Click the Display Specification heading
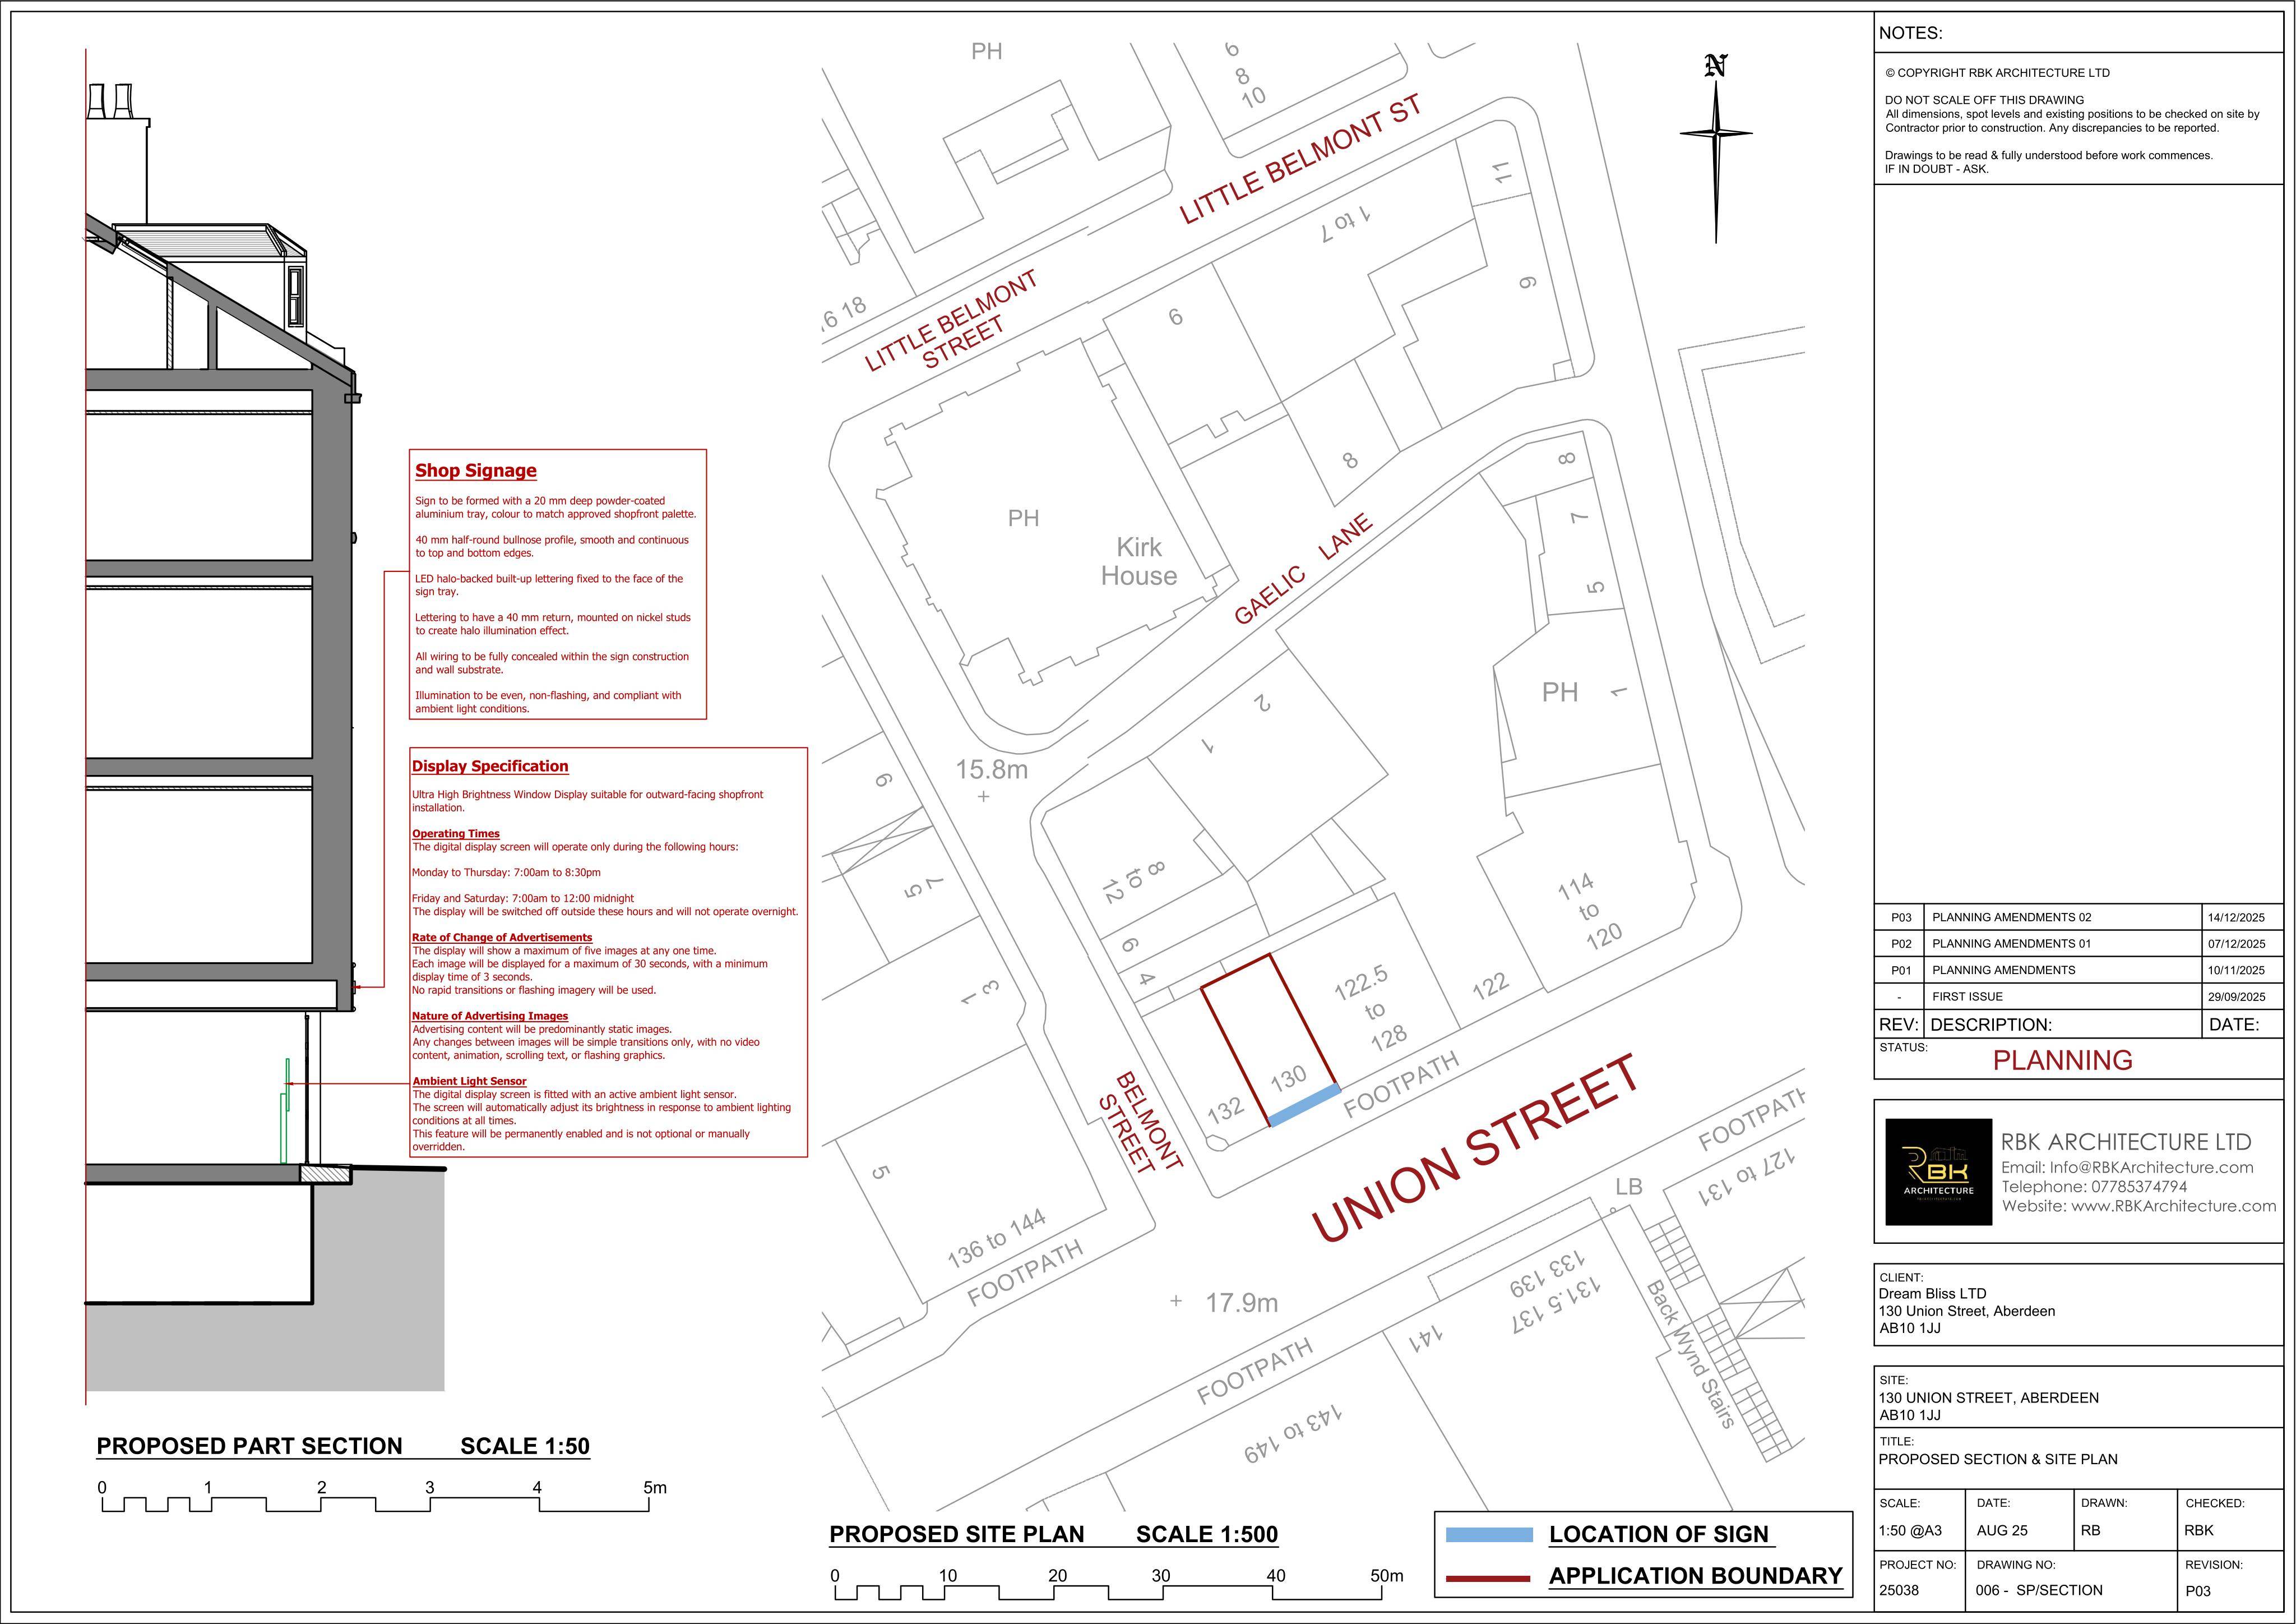2296x1624 pixels. [490, 767]
